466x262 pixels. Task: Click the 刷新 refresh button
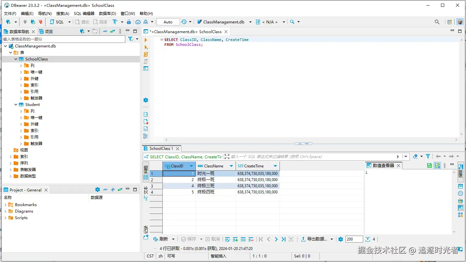coord(161,239)
